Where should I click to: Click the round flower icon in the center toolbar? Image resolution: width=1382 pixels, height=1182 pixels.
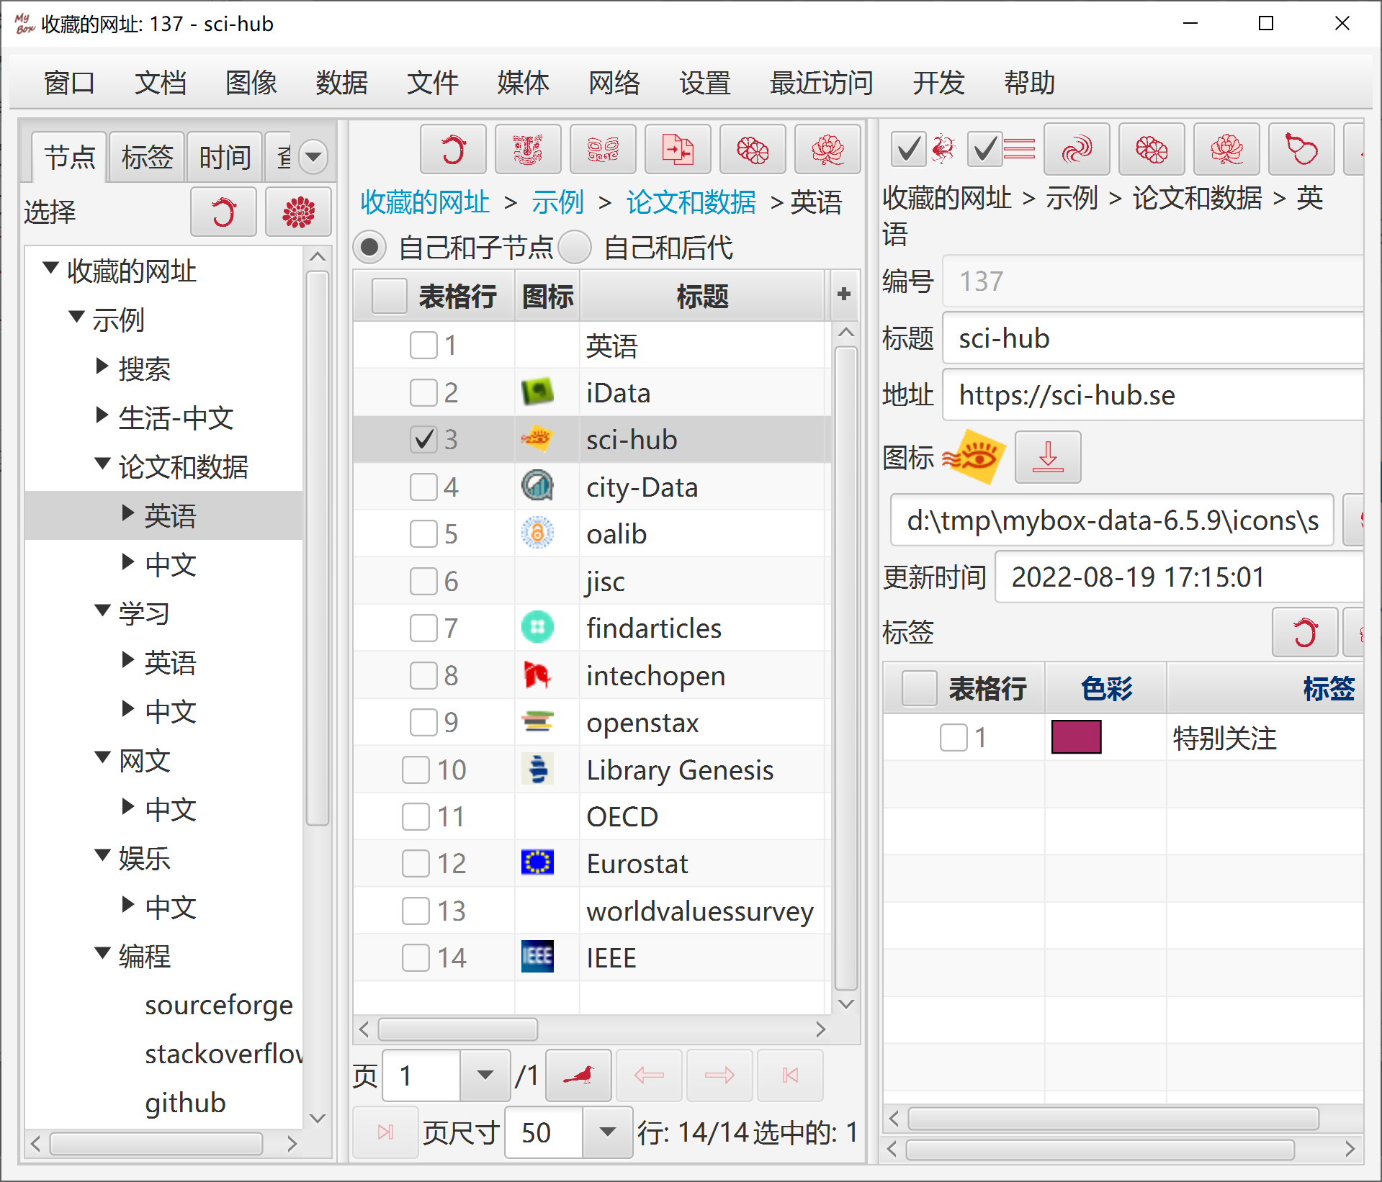753,150
